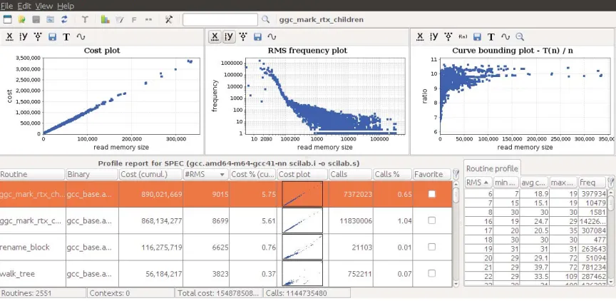Toggle X log scale on RMS frequency plot
This screenshot has width=616, height=301.
(215, 37)
